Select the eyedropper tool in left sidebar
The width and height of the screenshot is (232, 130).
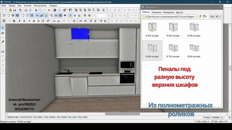(x=3, y=42)
